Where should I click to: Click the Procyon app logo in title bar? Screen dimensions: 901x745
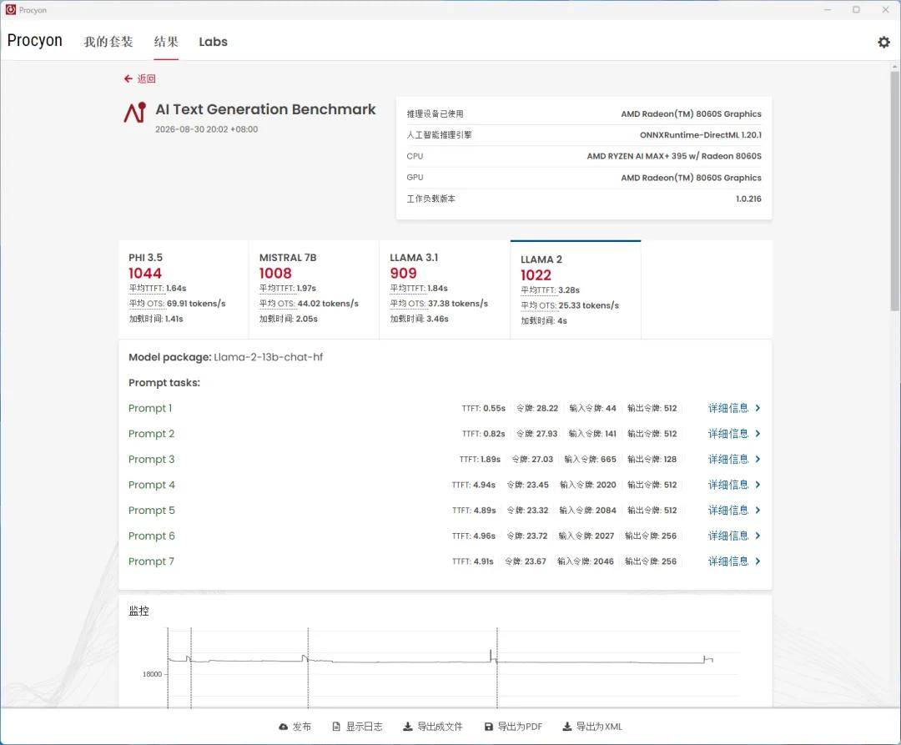10,9
